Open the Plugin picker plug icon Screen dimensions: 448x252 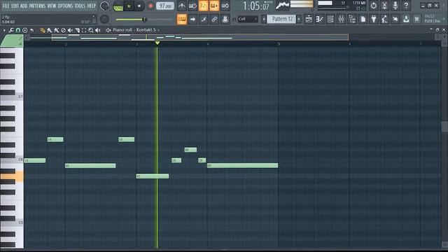[374, 19]
